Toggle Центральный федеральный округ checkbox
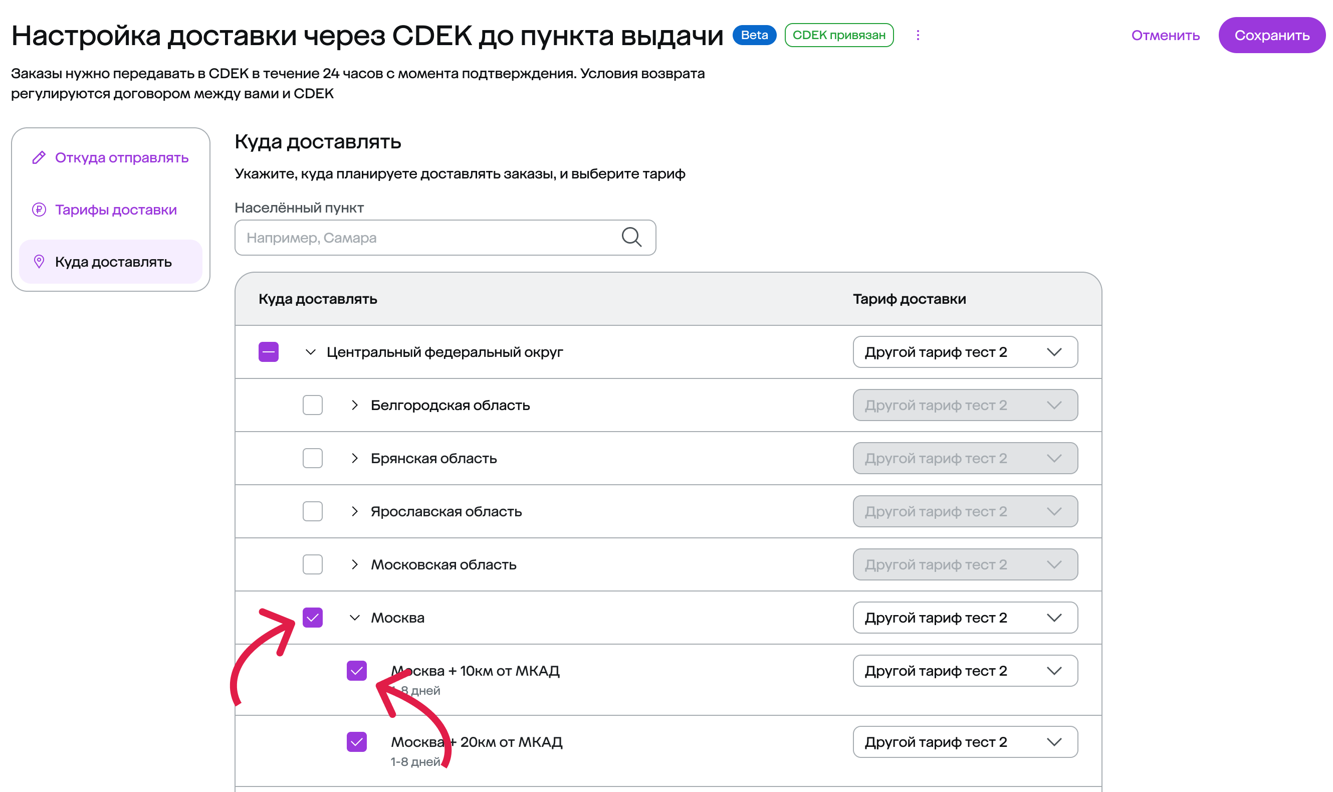The image size is (1333, 792). pyautogui.click(x=268, y=352)
